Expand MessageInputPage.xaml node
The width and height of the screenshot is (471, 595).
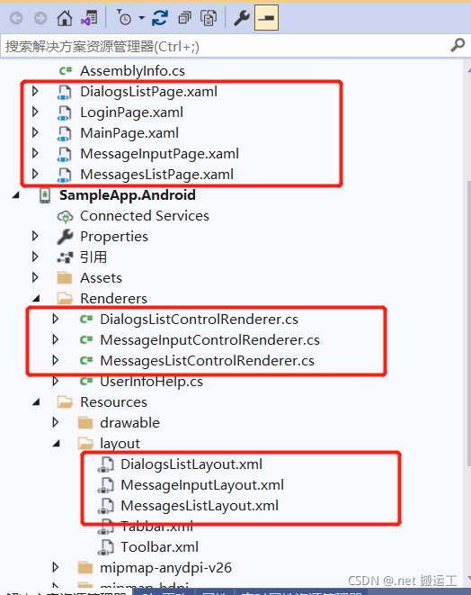(35, 153)
